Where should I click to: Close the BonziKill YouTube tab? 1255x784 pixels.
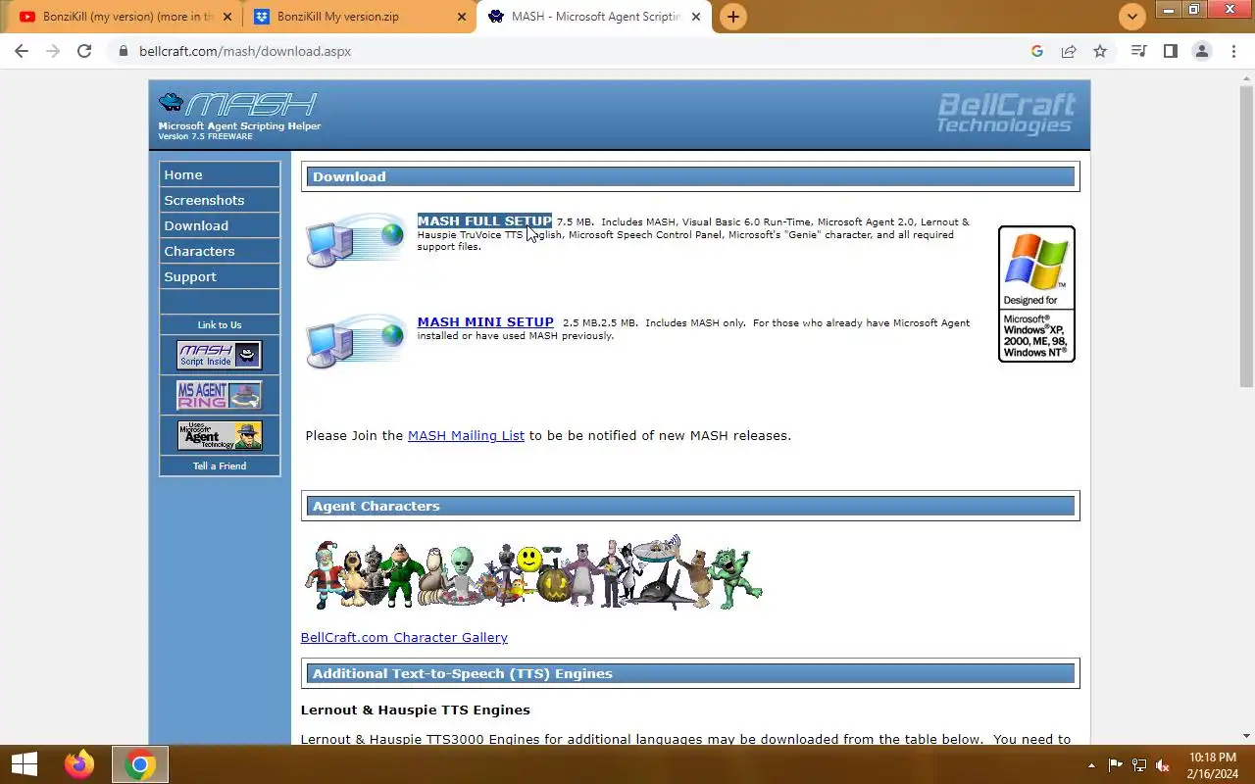(x=227, y=17)
